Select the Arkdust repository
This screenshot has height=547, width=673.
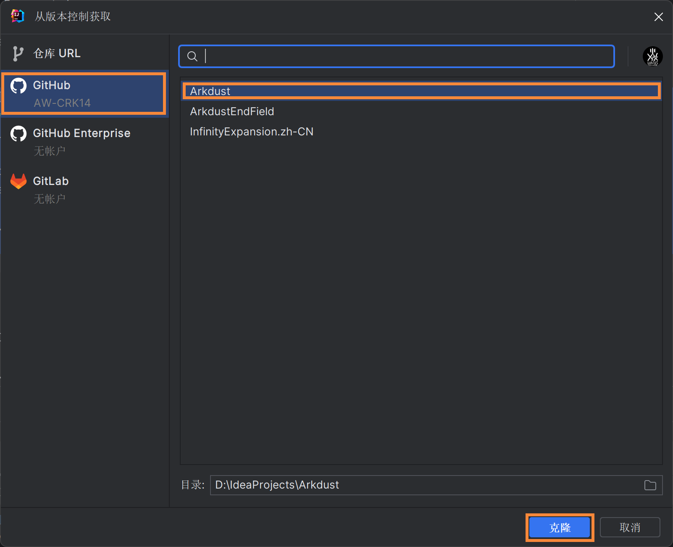pos(421,91)
